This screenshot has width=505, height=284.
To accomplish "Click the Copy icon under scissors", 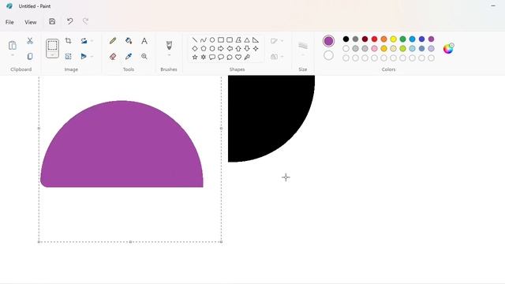I will (30, 56).
